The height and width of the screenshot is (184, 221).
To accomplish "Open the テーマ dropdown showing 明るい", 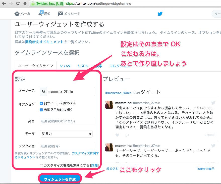I will click(66, 134).
